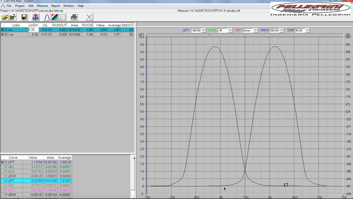Toggle visibility of the I1 vw lobe
Screen dimensions: 353x199
[x=3, y=30]
